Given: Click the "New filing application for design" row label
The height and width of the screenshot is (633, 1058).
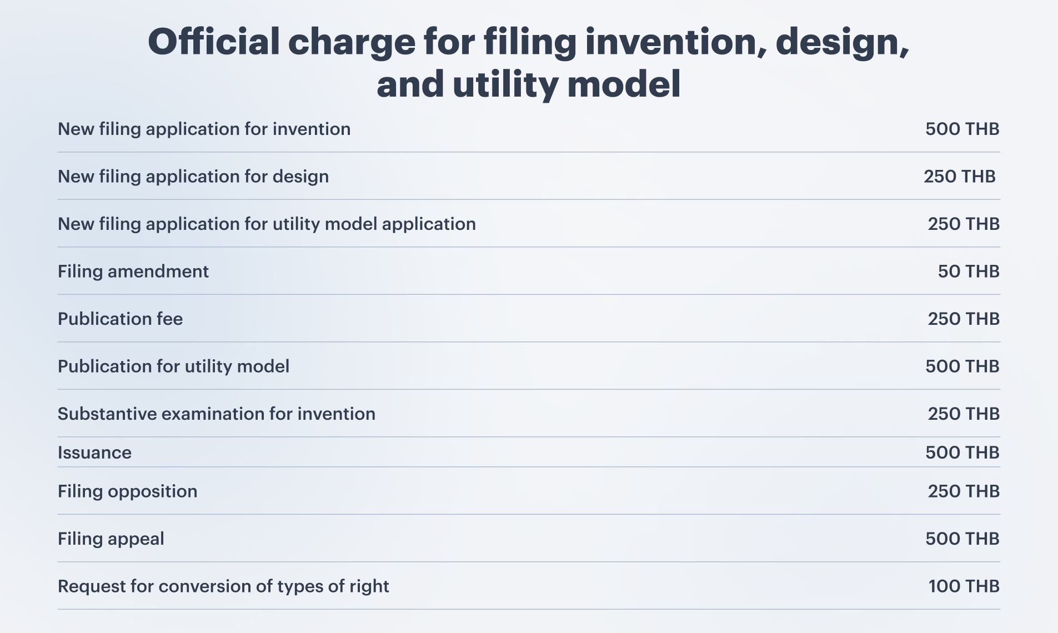Looking at the screenshot, I should coord(193,177).
